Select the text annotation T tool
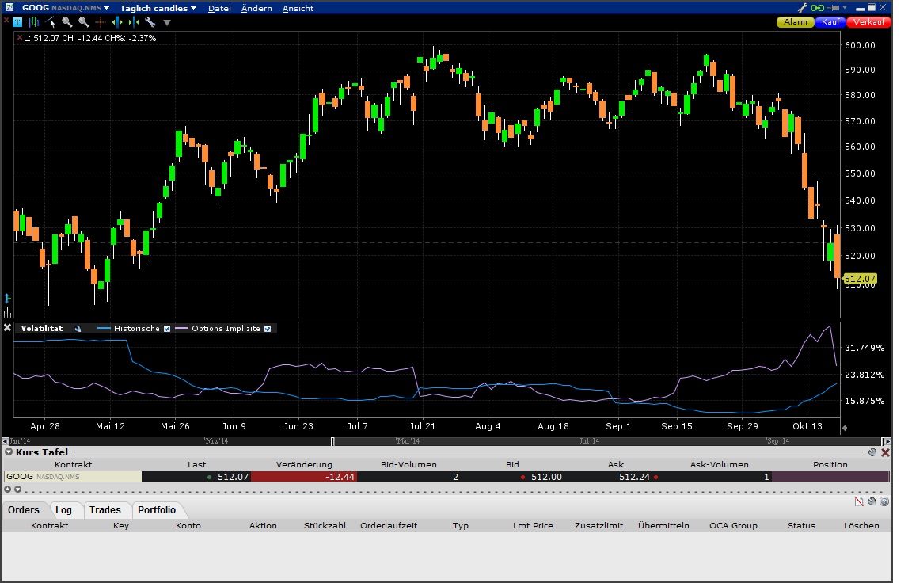This screenshot has height=583, width=912. coord(19,22)
